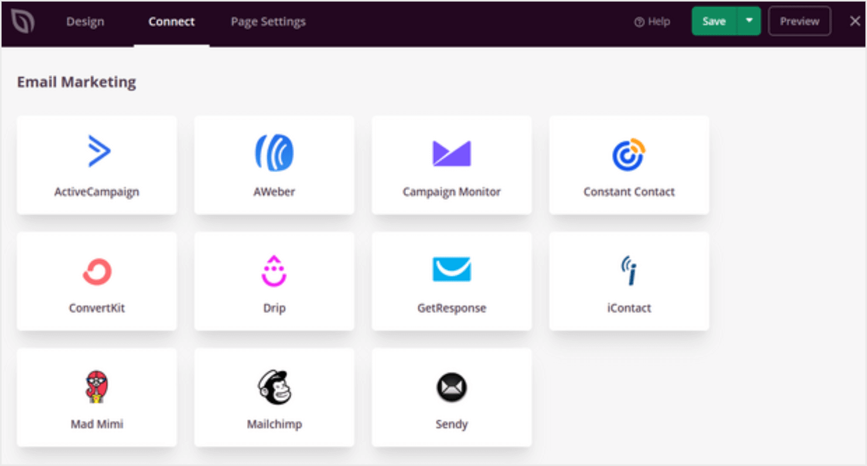This screenshot has width=867, height=466.
Task: Select the Connect tab
Action: [171, 21]
